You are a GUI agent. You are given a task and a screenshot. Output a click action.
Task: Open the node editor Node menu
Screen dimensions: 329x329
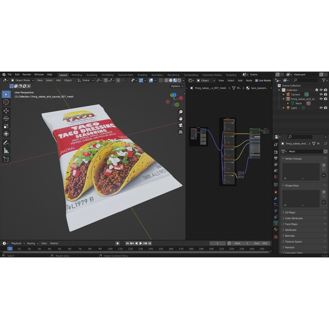[249, 80]
